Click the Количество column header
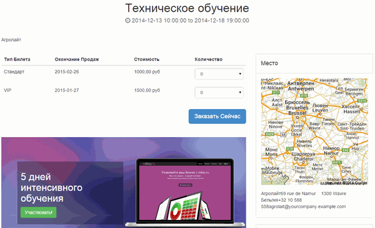 (209, 59)
